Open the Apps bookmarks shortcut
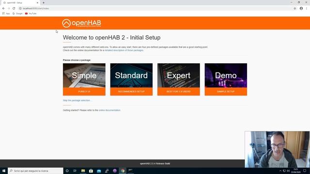 pyautogui.click(x=6, y=14)
